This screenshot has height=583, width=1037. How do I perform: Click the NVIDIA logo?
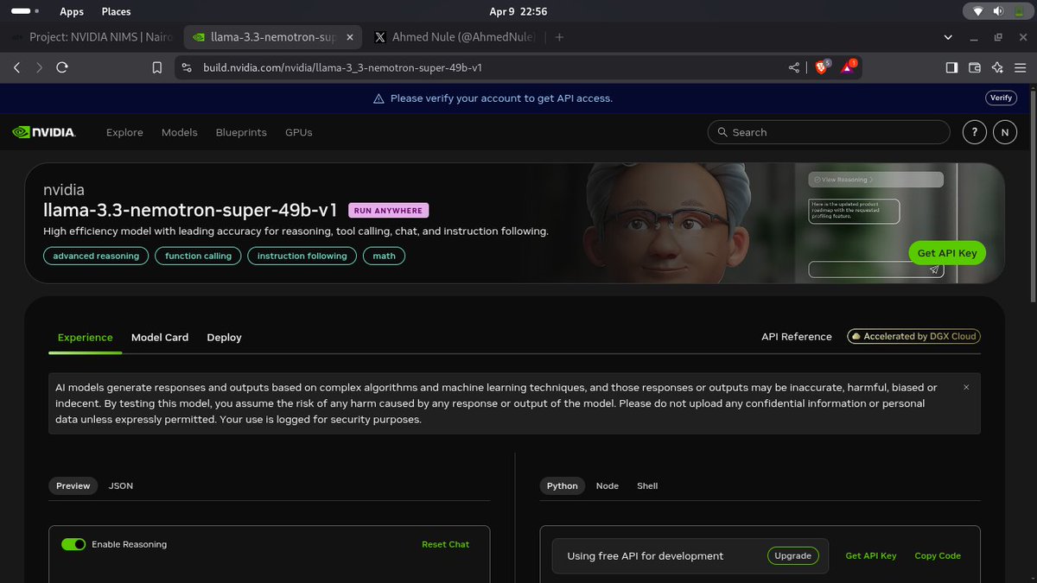point(44,132)
